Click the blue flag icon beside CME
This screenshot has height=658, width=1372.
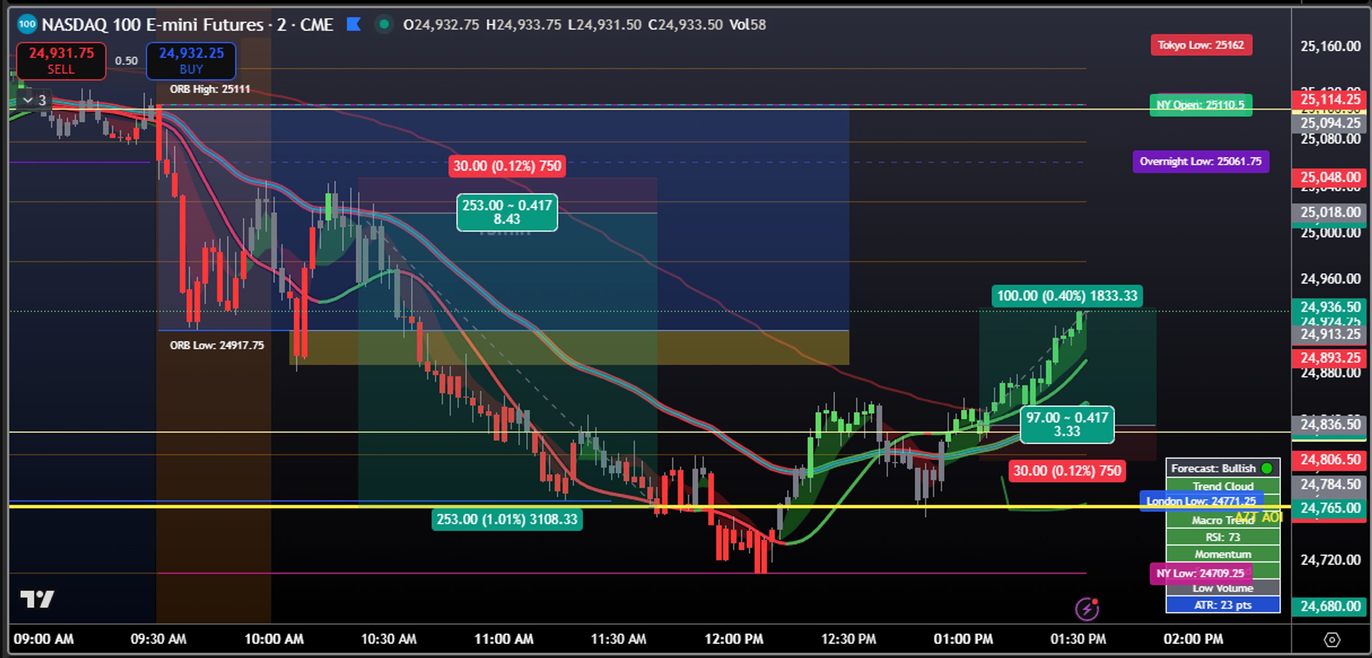coord(354,24)
